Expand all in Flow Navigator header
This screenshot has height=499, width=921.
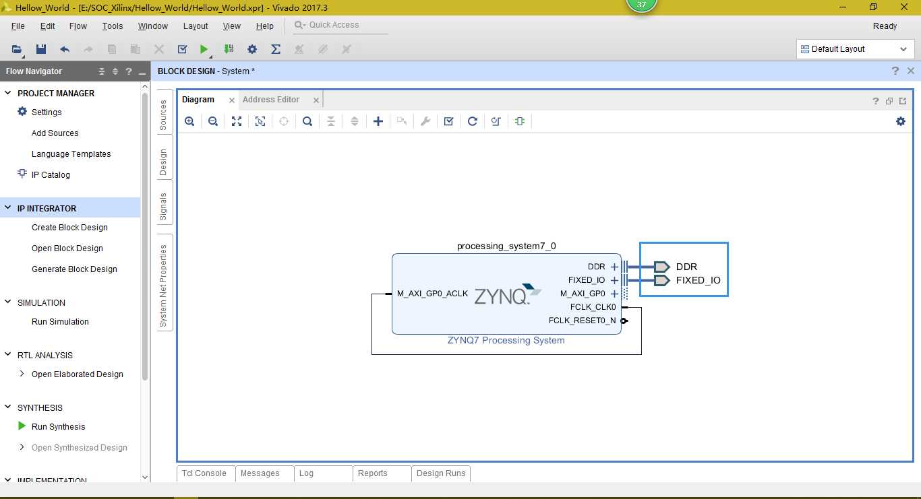point(115,71)
